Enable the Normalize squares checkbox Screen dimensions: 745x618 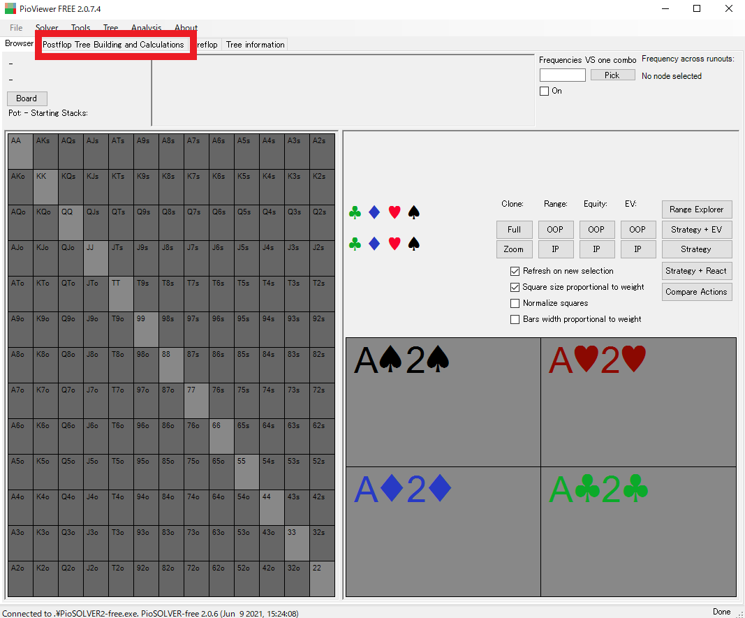(515, 303)
